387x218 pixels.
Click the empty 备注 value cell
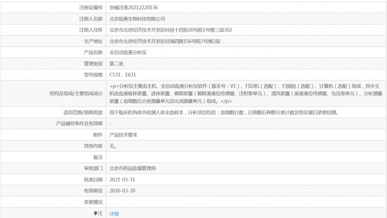[x=246, y=157]
